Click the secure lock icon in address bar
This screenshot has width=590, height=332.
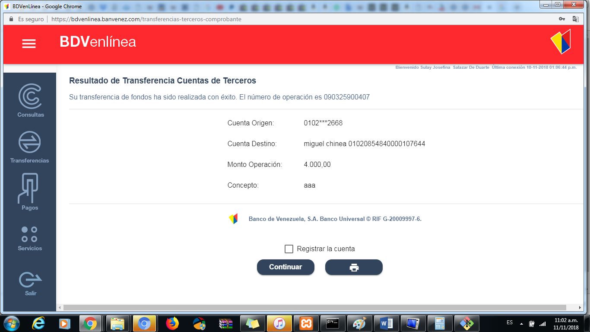tap(11, 19)
